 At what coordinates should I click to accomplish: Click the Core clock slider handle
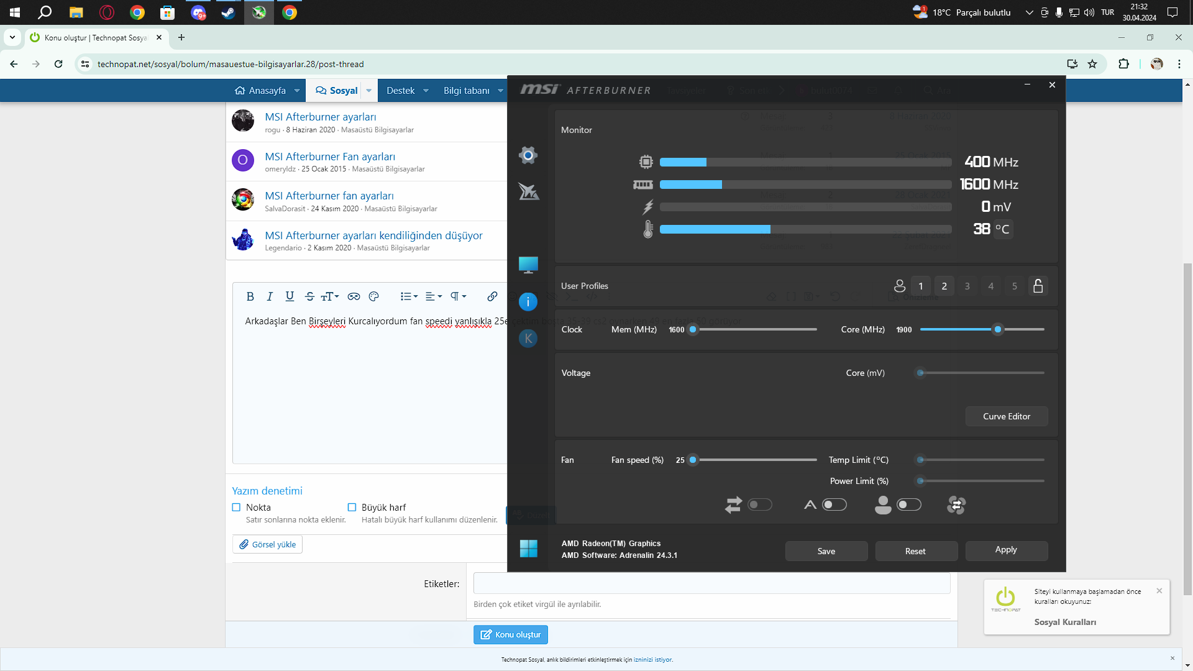[x=998, y=329]
